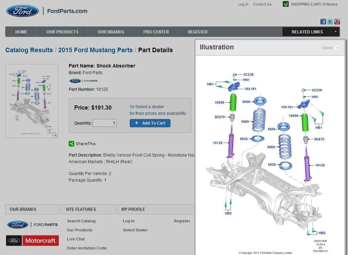Click Part Number: 18125 text
348x255 pixels.
88,89
